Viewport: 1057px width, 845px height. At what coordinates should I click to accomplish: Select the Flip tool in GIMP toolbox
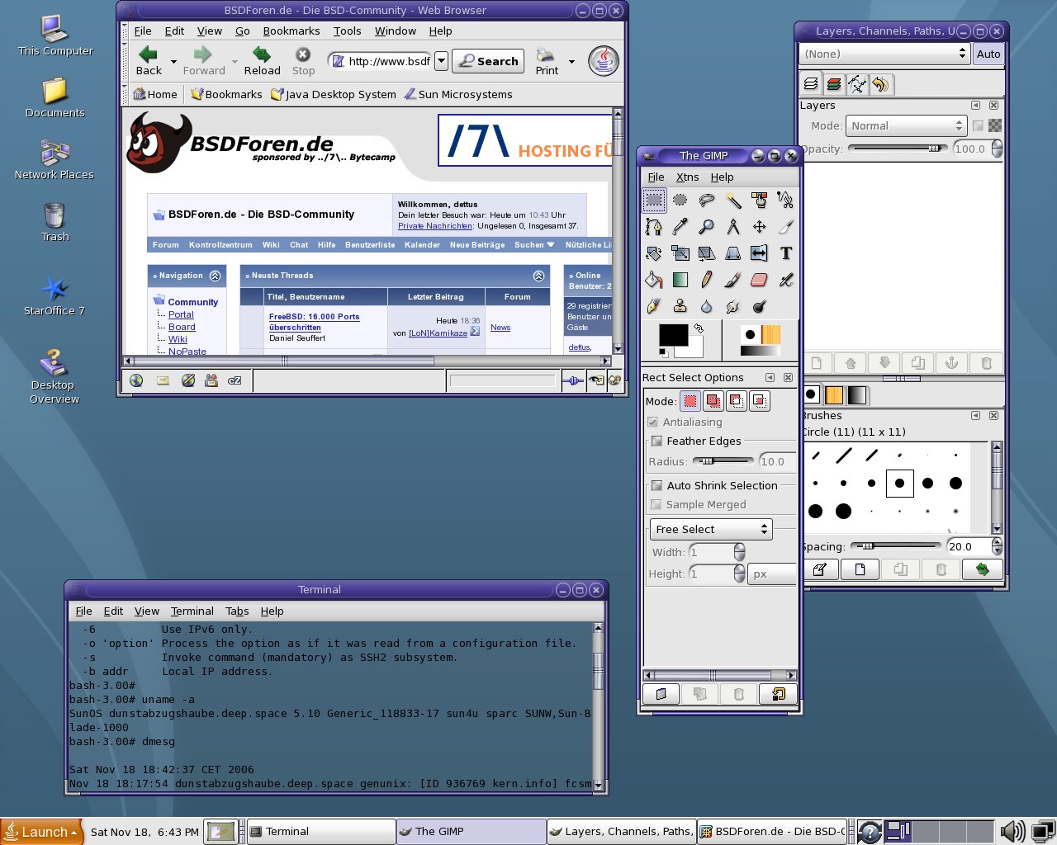coord(760,253)
